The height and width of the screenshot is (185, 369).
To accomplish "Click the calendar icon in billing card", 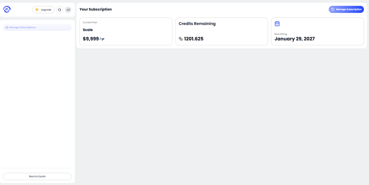I will [x=277, y=24].
